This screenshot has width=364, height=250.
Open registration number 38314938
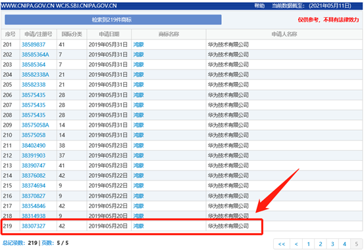[x=34, y=216]
